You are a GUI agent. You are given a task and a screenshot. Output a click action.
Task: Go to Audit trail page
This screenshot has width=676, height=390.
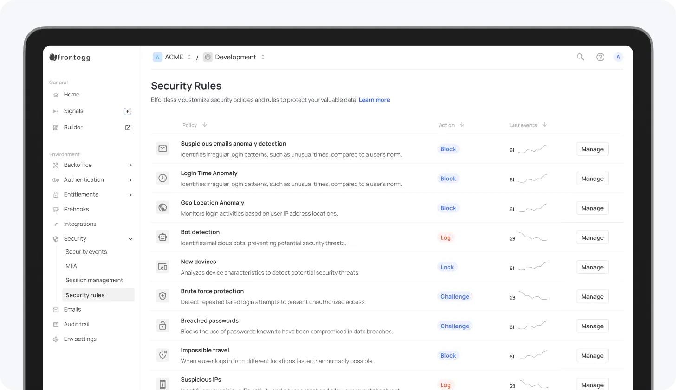point(77,324)
